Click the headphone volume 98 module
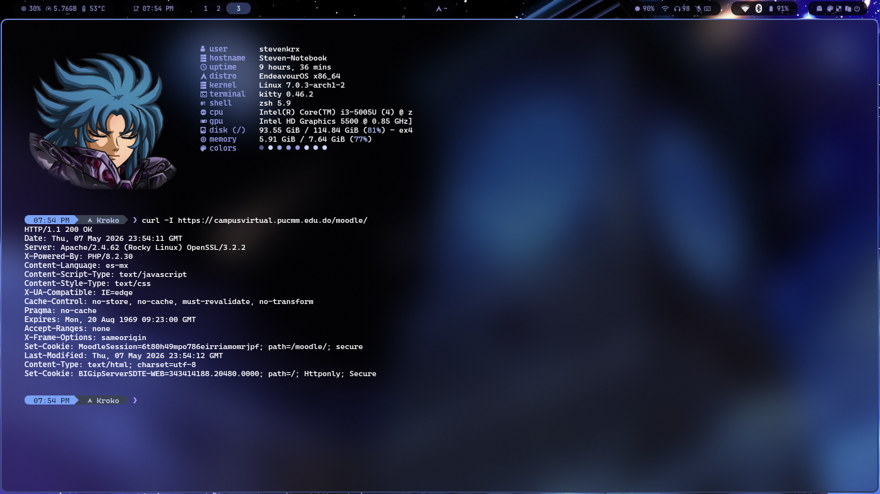The width and height of the screenshot is (880, 494). click(x=682, y=8)
